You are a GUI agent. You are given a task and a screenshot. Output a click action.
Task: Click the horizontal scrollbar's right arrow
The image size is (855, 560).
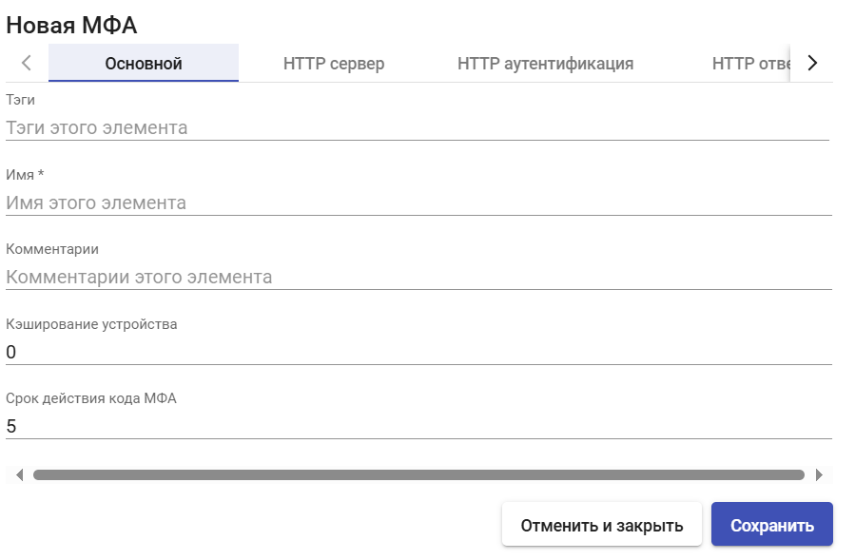(x=819, y=475)
